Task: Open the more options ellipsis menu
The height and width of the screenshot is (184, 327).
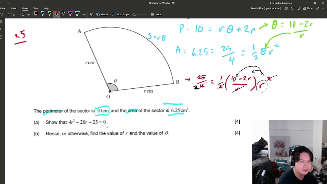Action: click(x=324, y=8)
